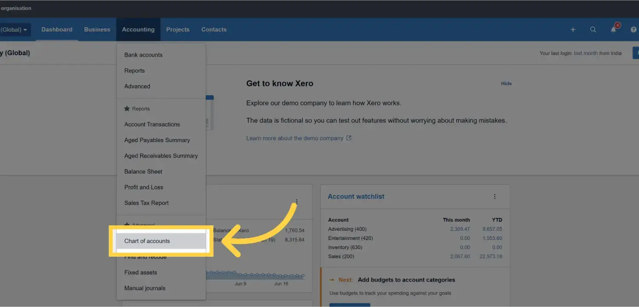Click Learn more about the demo company
639x307 pixels.
[295, 138]
